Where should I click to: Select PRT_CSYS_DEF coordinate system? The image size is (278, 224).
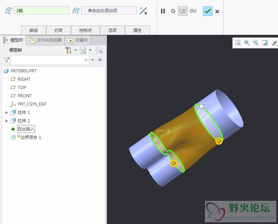[x=32, y=104]
